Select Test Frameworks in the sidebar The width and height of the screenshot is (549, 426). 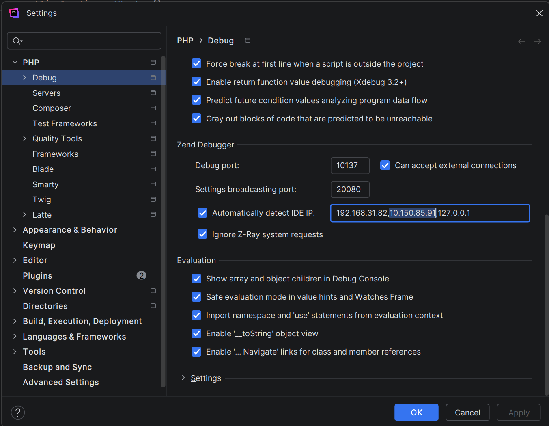(65, 123)
